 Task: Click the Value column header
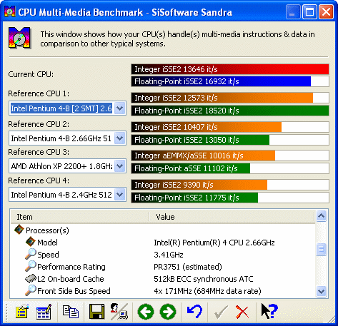tap(232, 217)
